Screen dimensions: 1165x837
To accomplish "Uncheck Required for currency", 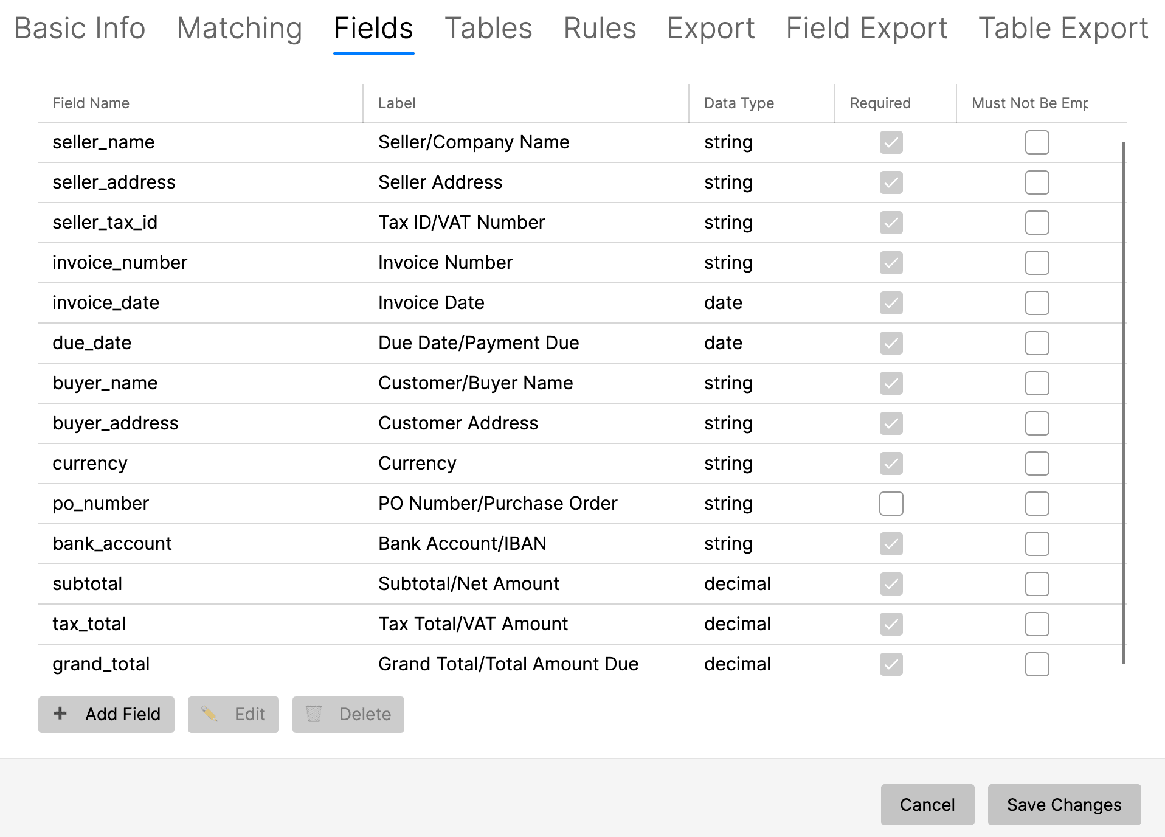I will (x=890, y=463).
